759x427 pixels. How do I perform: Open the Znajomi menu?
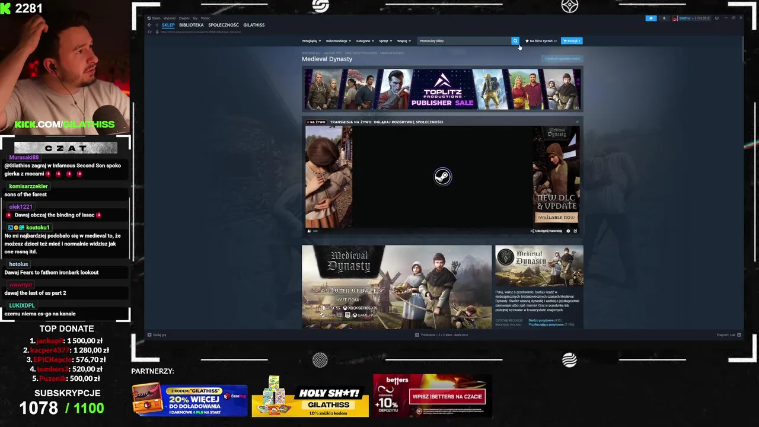(x=184, y=18)
